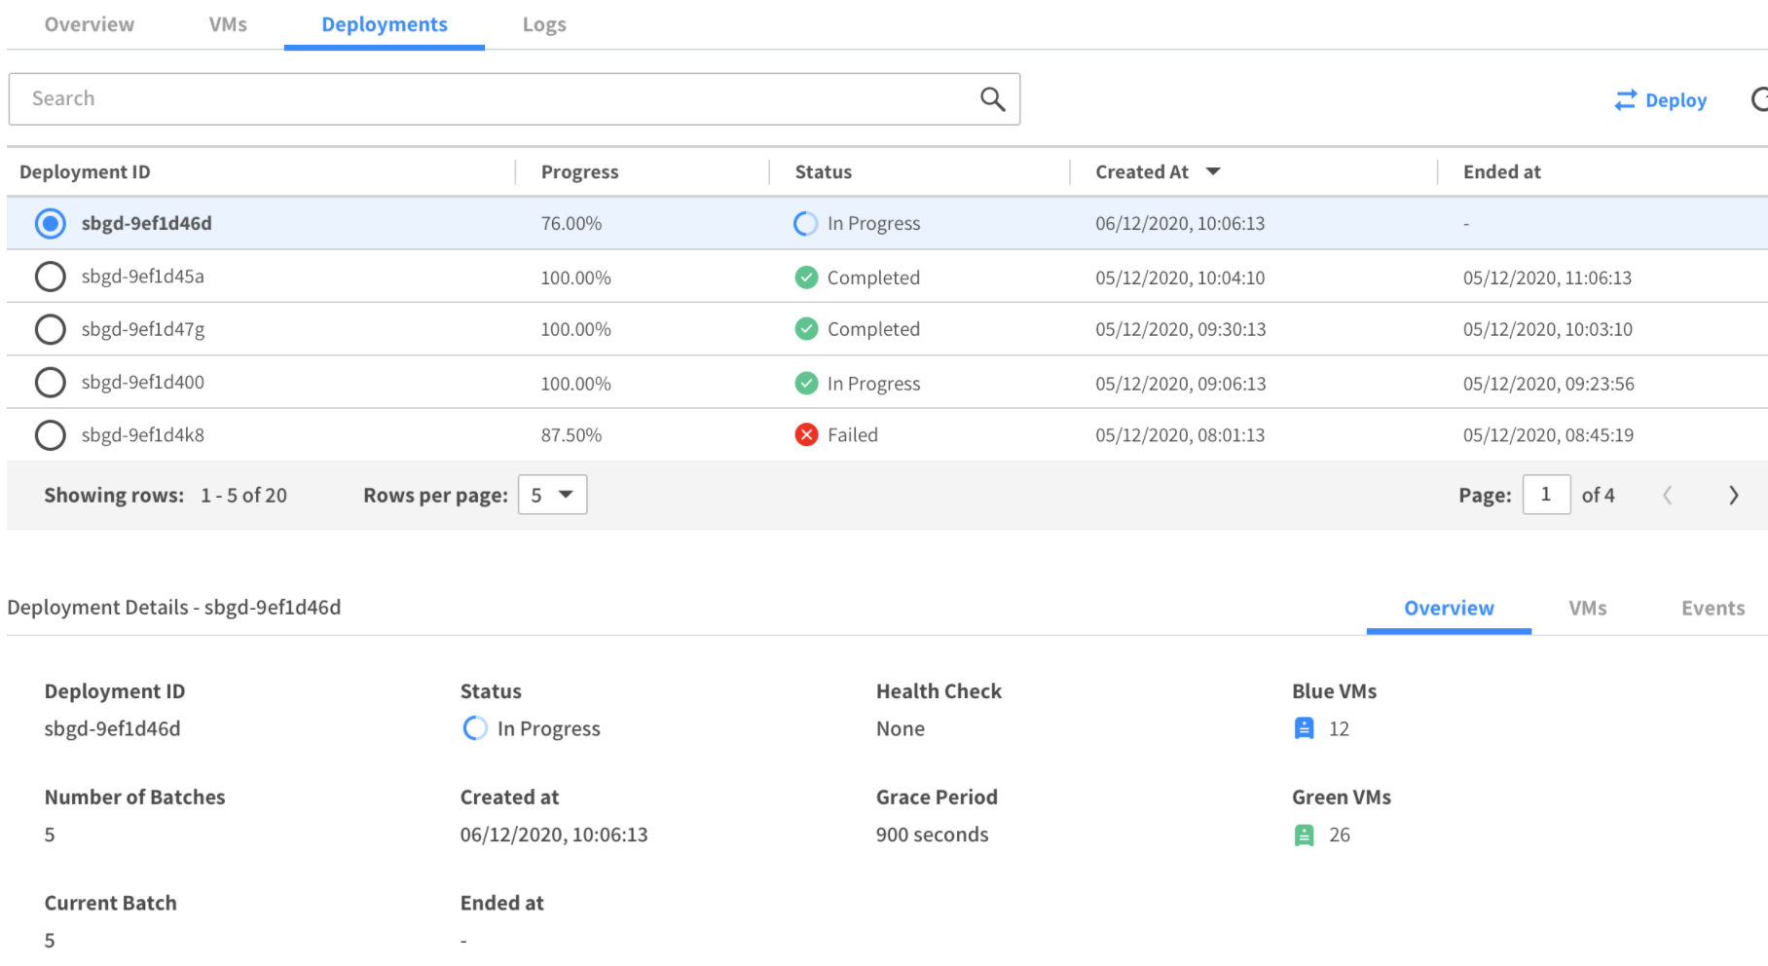Click the search magnifier icon
This screenshot has width=1768, height=966.
pyautogui.click(x=992, y=98)
